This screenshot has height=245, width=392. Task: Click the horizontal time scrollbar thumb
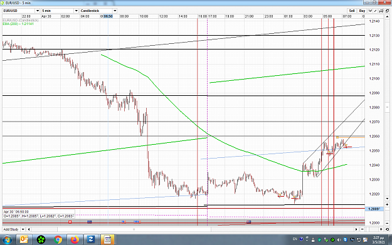pos(134,229)
